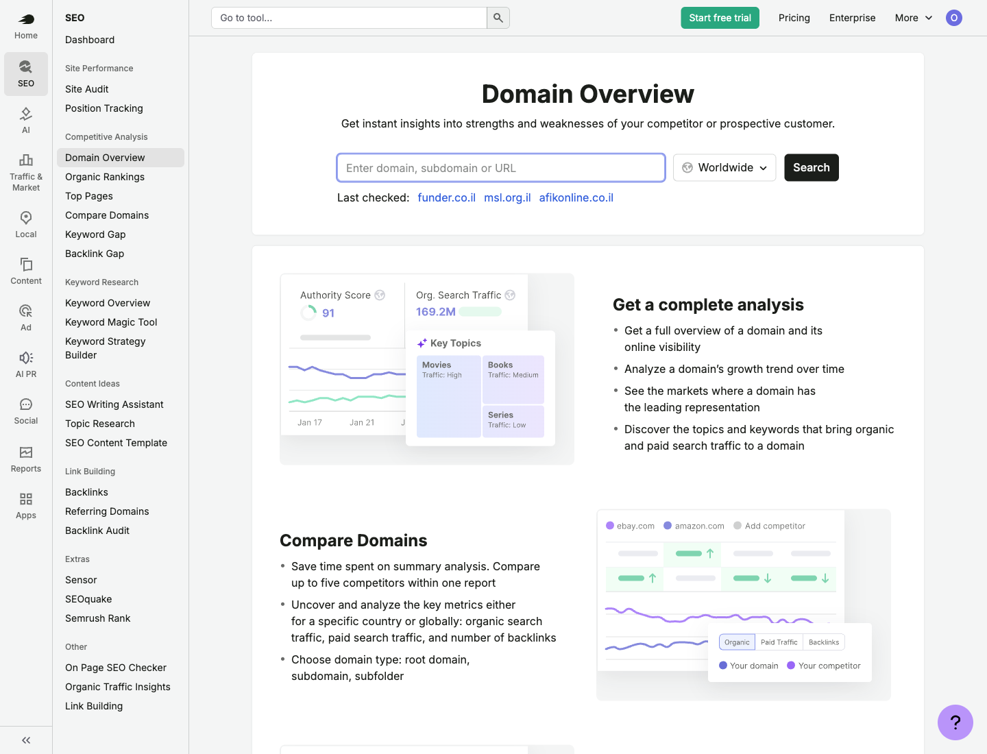987x754 pixels.
Task: Open the Pricing link
Action: (794, 18)
